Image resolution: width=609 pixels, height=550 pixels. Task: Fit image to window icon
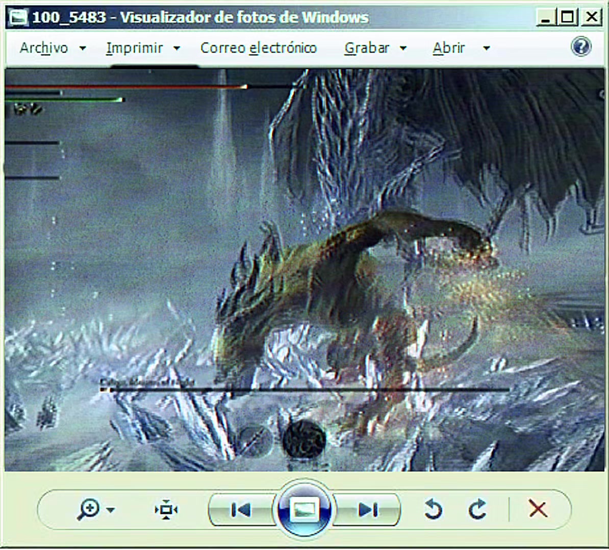166,510
